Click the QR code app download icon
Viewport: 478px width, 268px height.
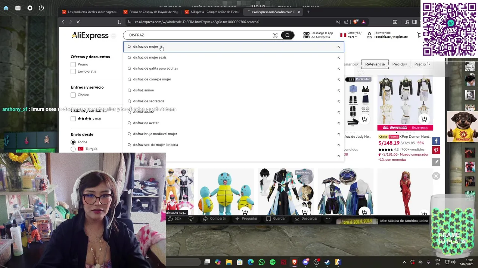click(x=306, y=35)
